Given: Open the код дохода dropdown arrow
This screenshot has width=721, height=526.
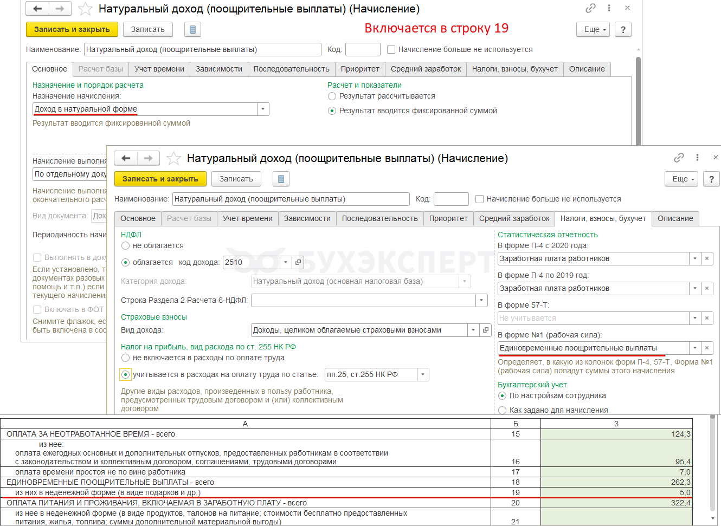Looking at the screenshot, I should pos(286,262).
